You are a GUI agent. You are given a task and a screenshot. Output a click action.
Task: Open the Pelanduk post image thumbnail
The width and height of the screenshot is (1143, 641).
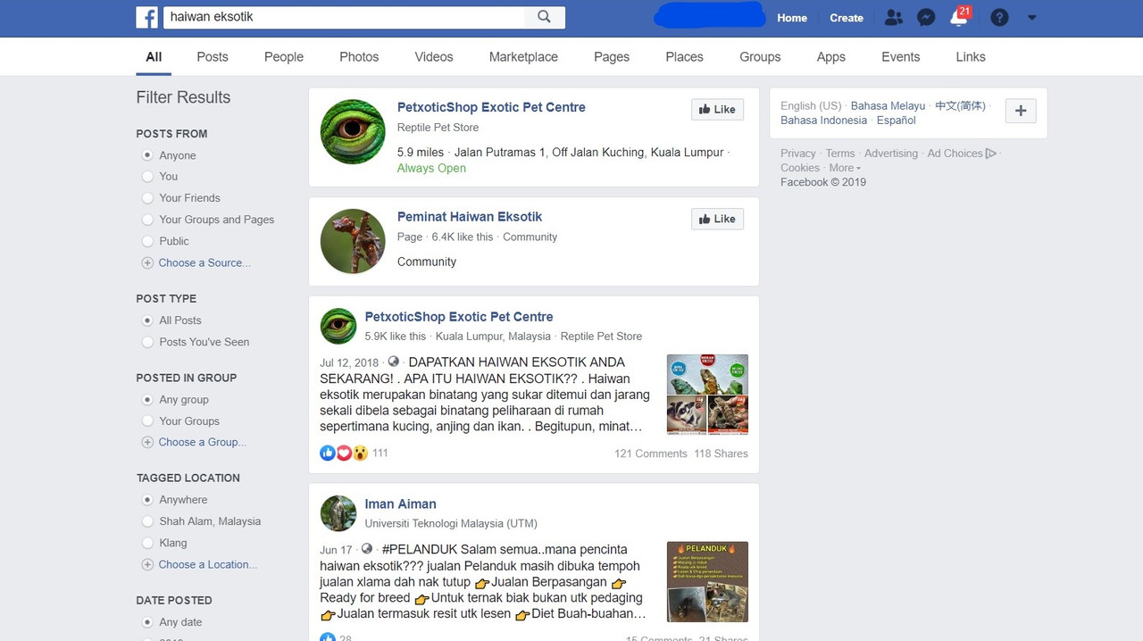click(707, 581)
